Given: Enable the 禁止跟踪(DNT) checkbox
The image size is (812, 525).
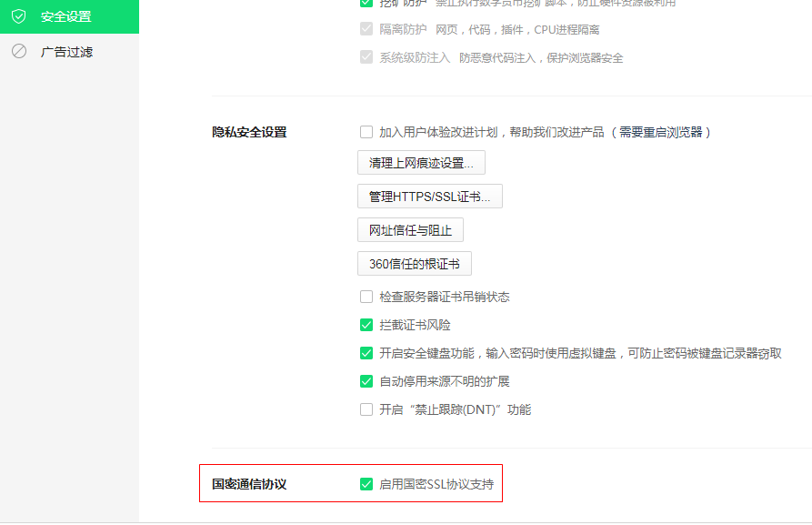Looking at the screenshot, I should pos(366,409).
